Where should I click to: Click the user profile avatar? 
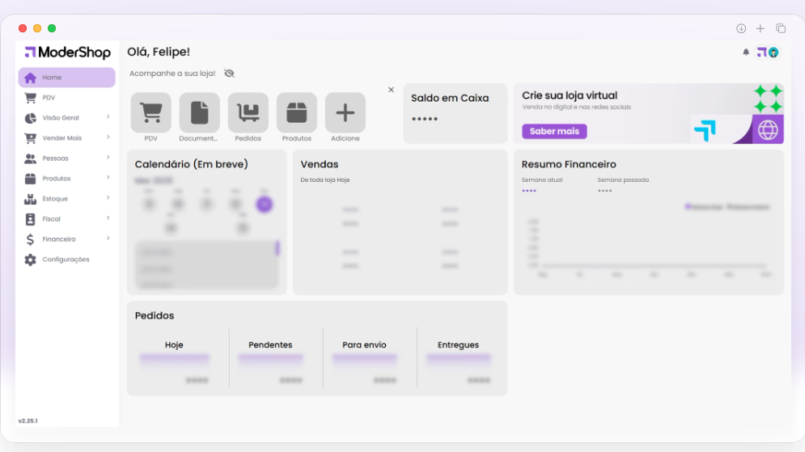click(773, 53)
